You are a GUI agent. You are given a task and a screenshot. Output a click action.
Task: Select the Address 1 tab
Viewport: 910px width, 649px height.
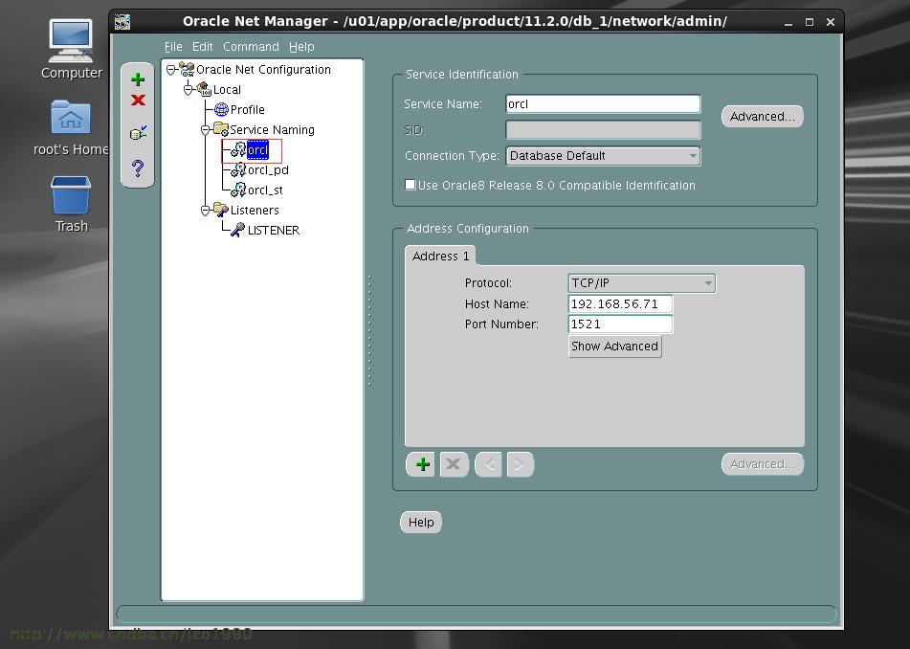[440, 256]
